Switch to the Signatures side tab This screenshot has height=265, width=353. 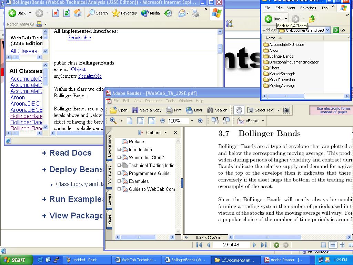click(x=109, y=174)
